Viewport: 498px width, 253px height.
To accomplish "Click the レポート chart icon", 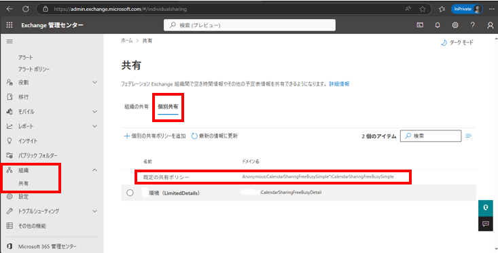I will 10,126.
